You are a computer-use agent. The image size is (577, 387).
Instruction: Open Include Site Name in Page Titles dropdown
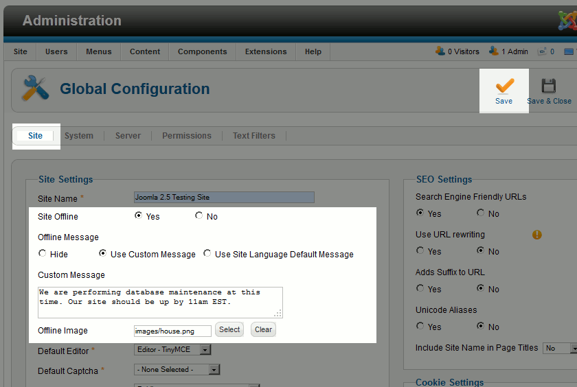click(x=560, y=348)
